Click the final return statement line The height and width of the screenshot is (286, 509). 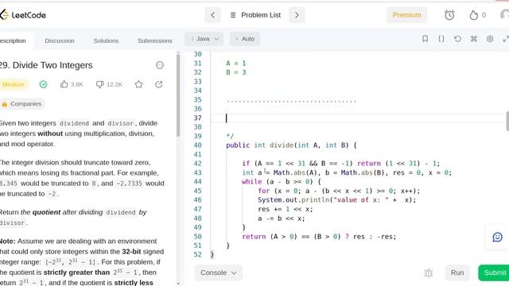[319, 237]
